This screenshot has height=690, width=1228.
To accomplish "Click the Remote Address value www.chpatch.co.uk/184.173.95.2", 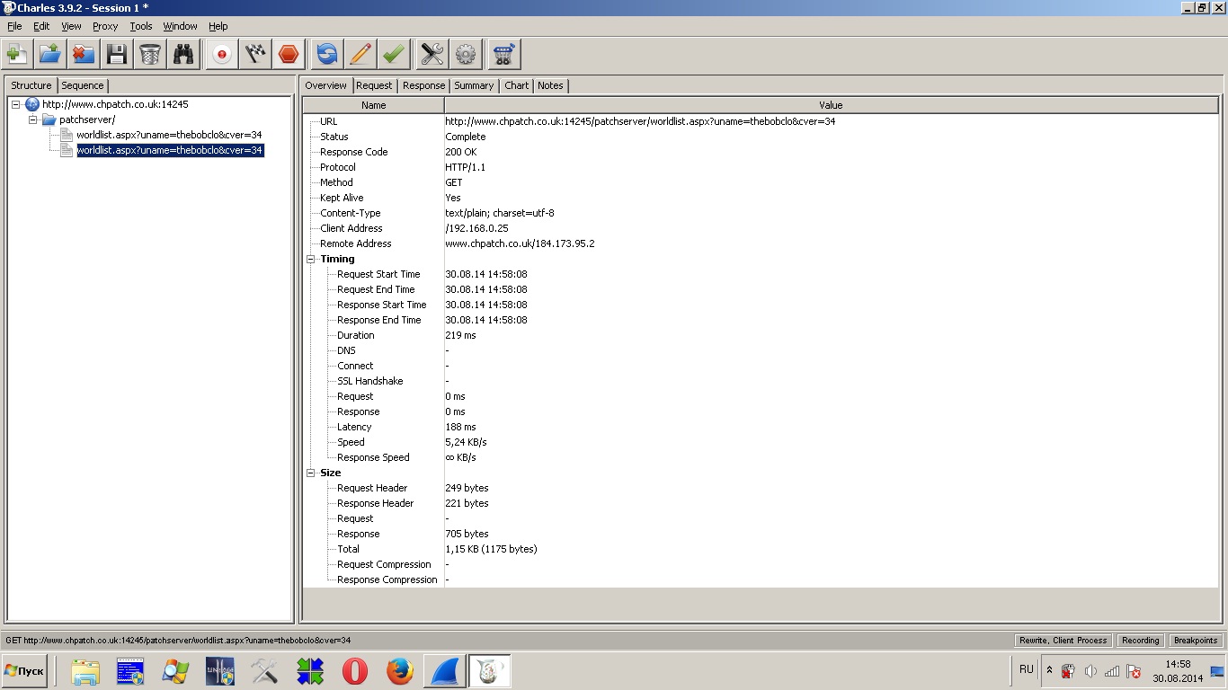I will click(x=520, y=243).
